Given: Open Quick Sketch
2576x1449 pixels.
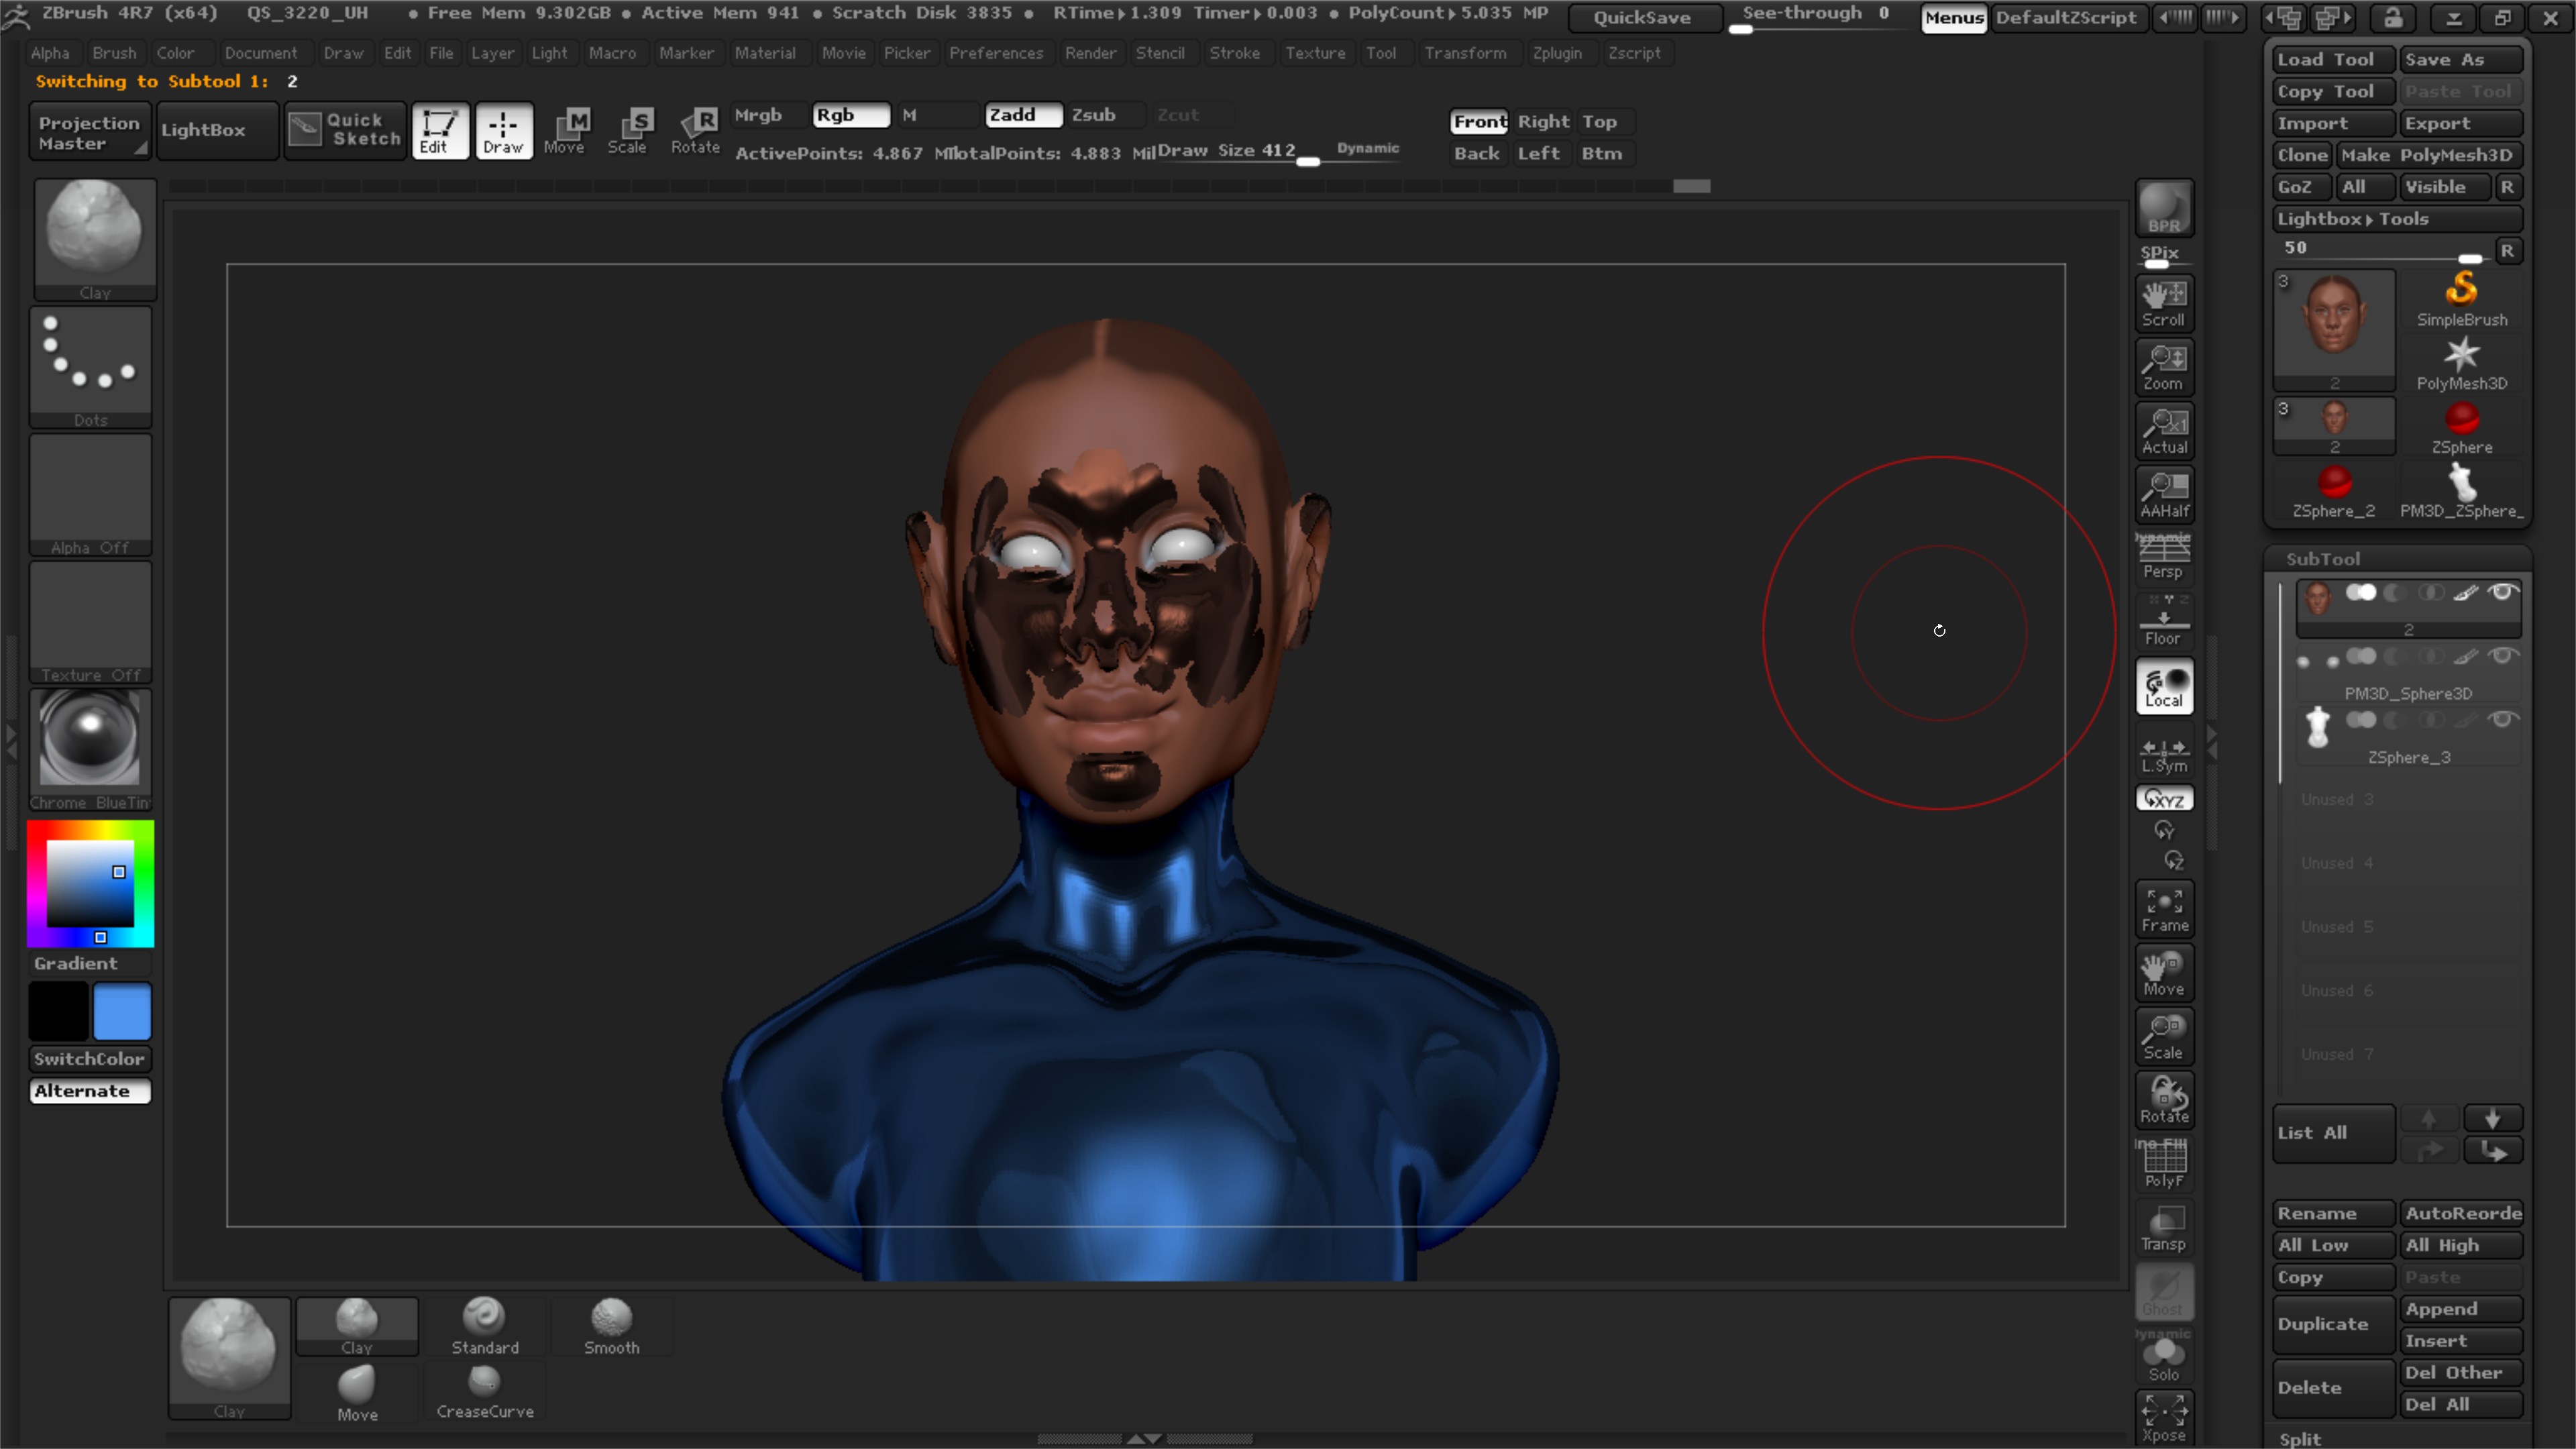Looking at the screenshot, I should click(x=345, y=130).
